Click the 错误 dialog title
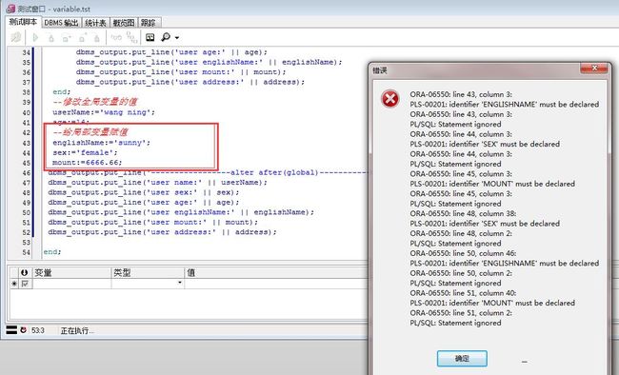This screenshot has width=619, height=375. (x=380, y=70)
